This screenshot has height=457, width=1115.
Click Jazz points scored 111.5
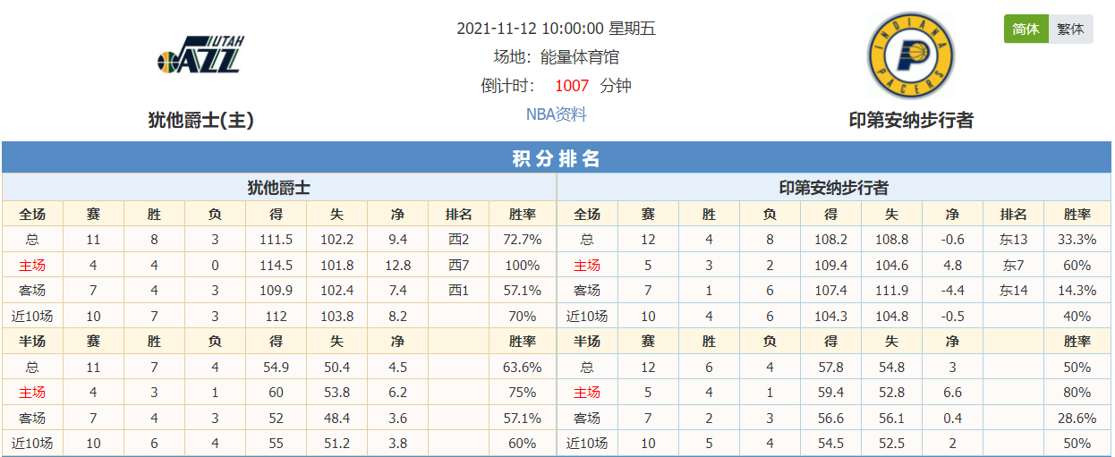coord(277,240)
